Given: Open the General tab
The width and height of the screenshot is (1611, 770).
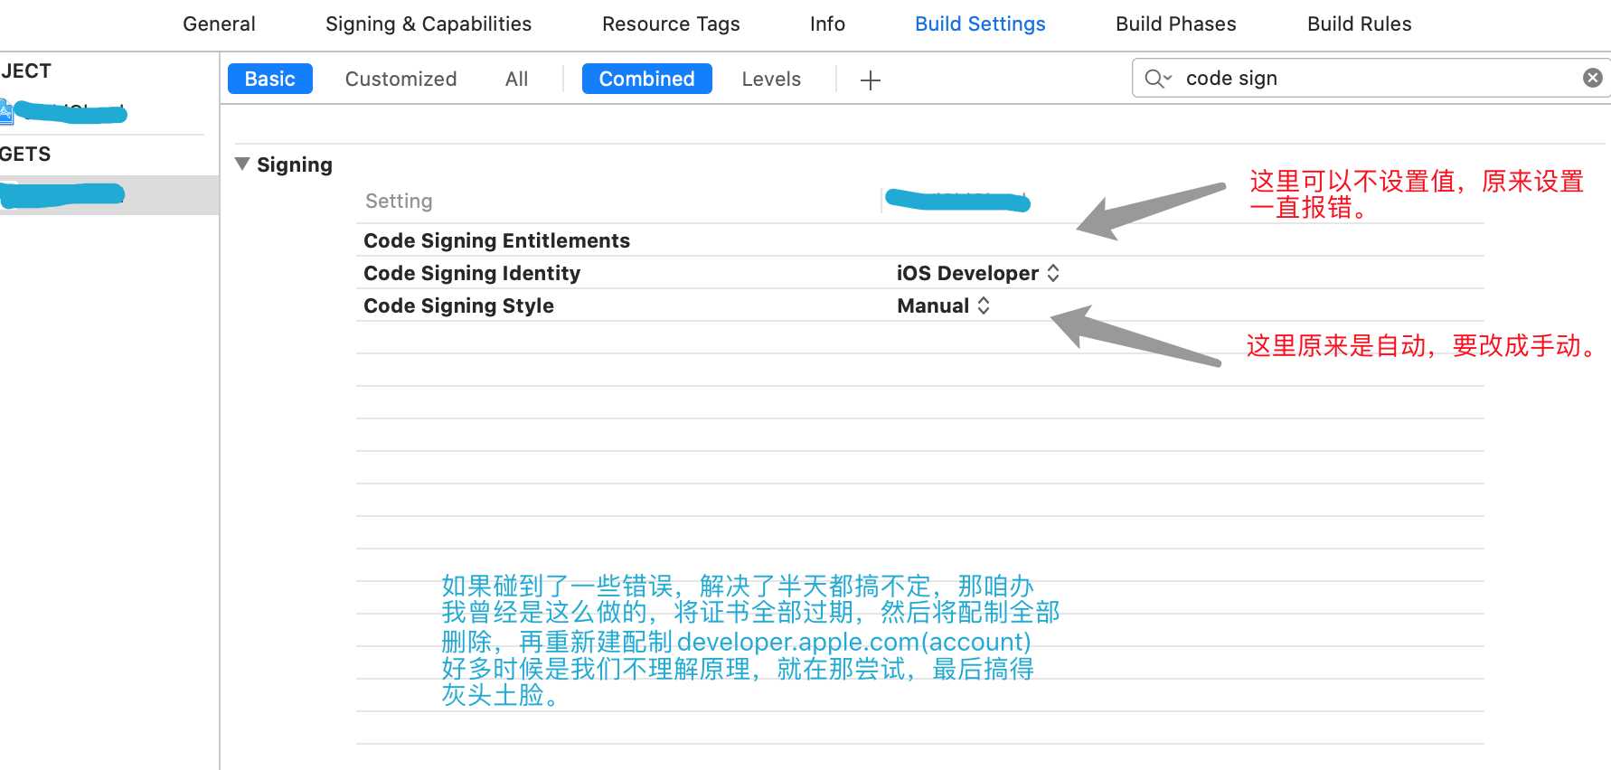Looking at the screenshot, I should (219, 24).
